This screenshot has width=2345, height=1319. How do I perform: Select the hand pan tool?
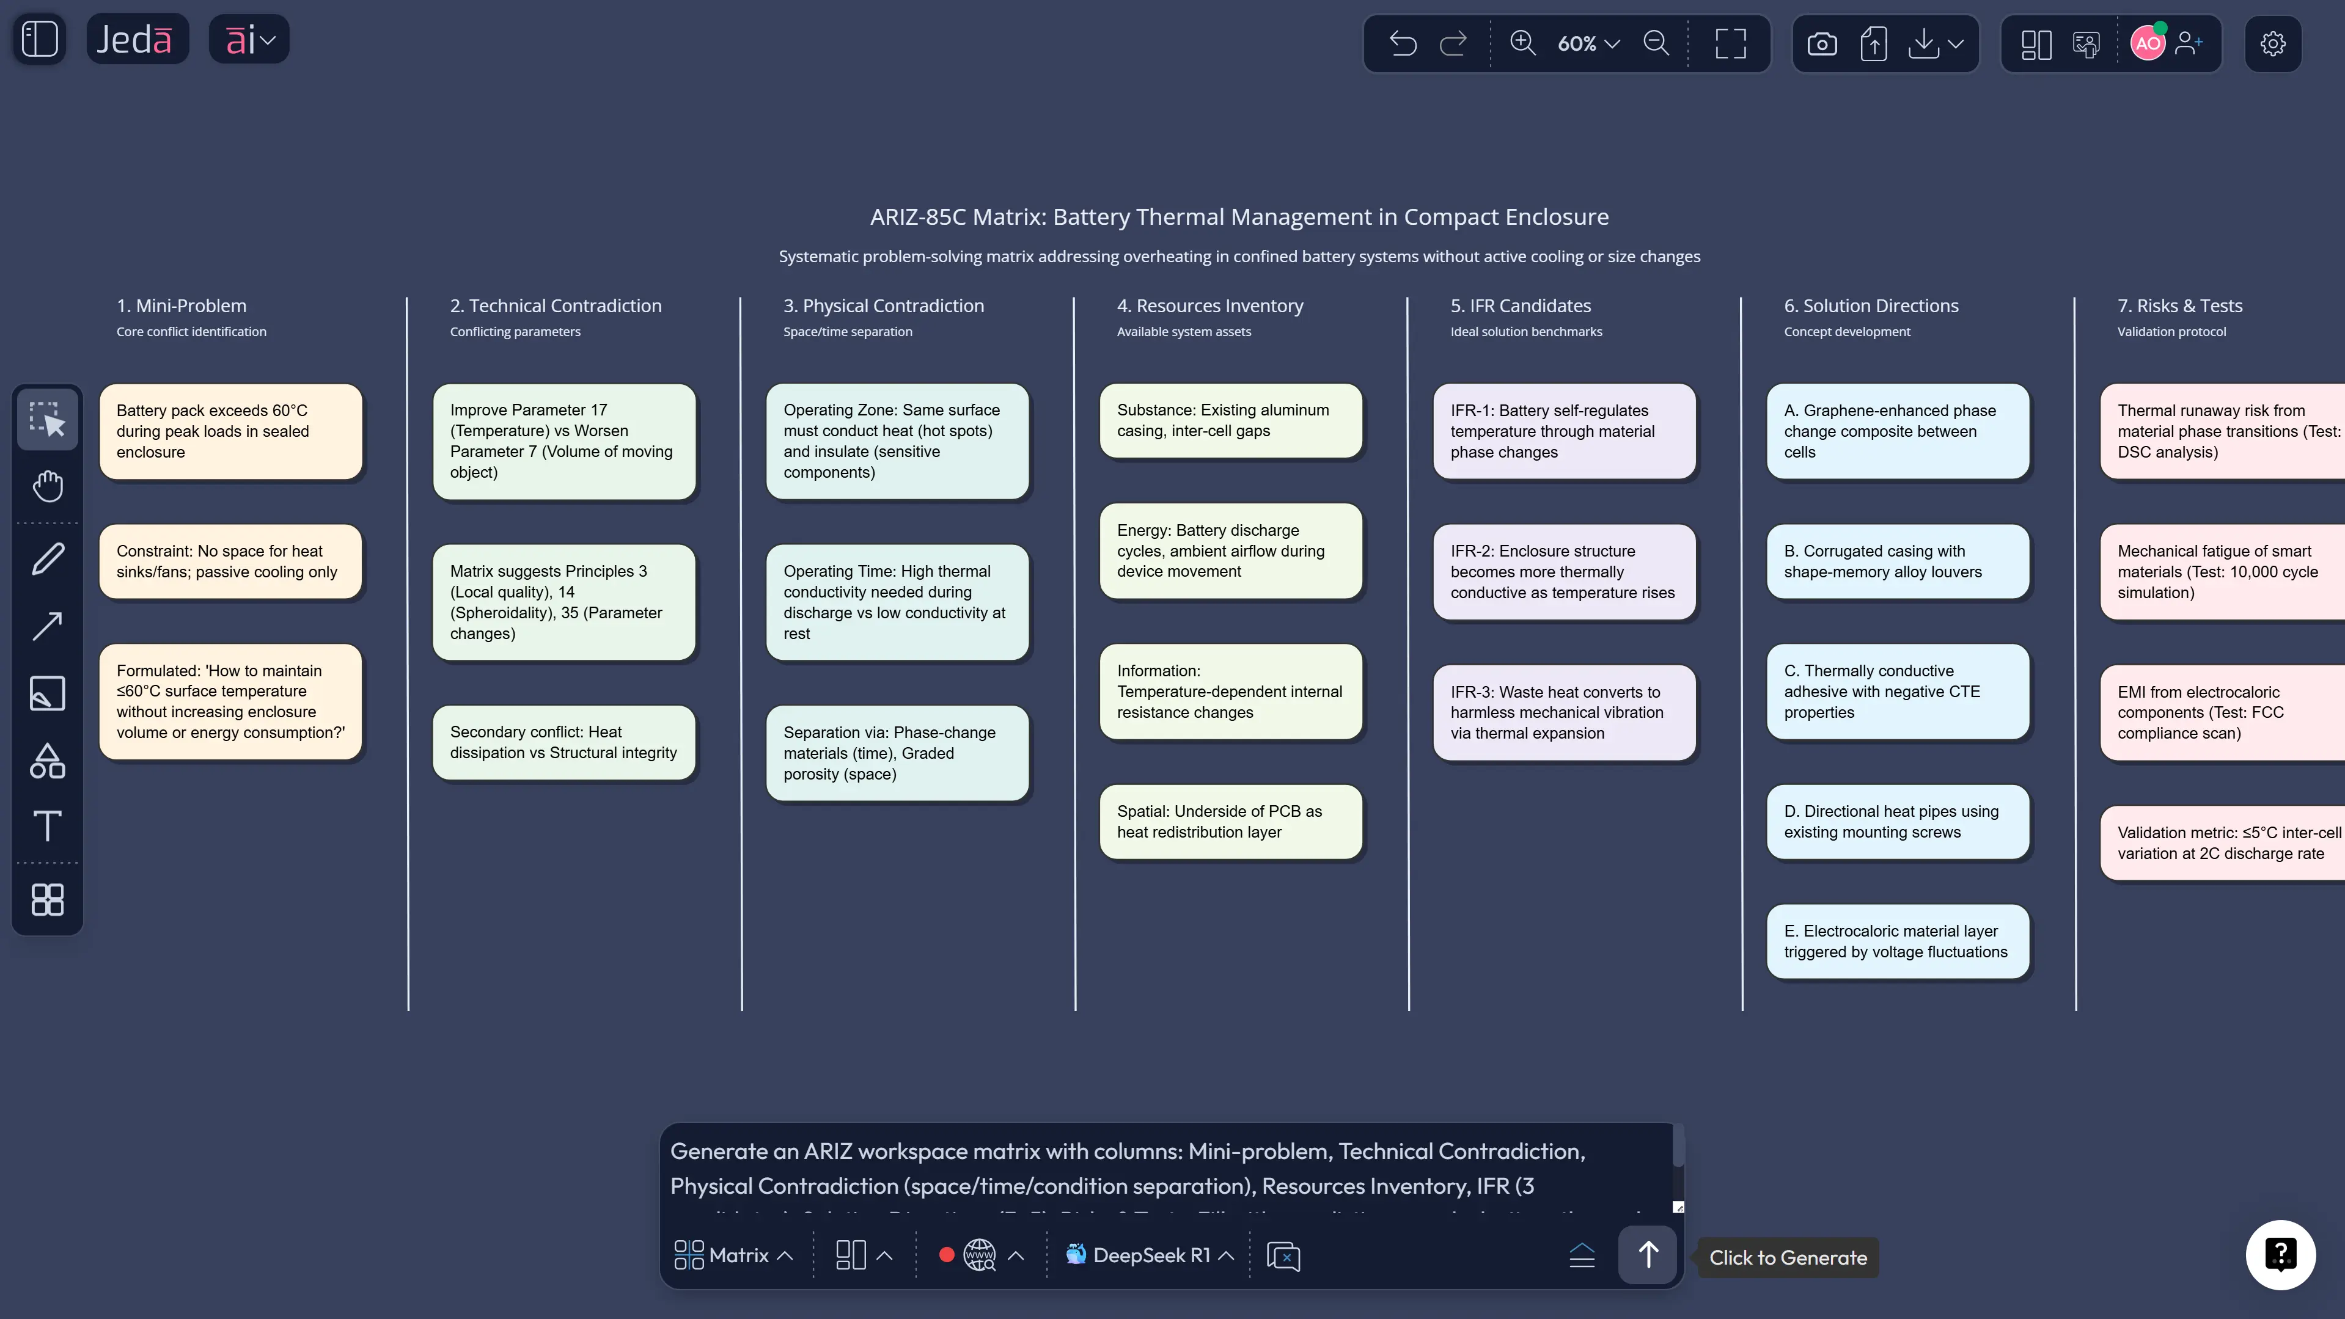[47, 486]
